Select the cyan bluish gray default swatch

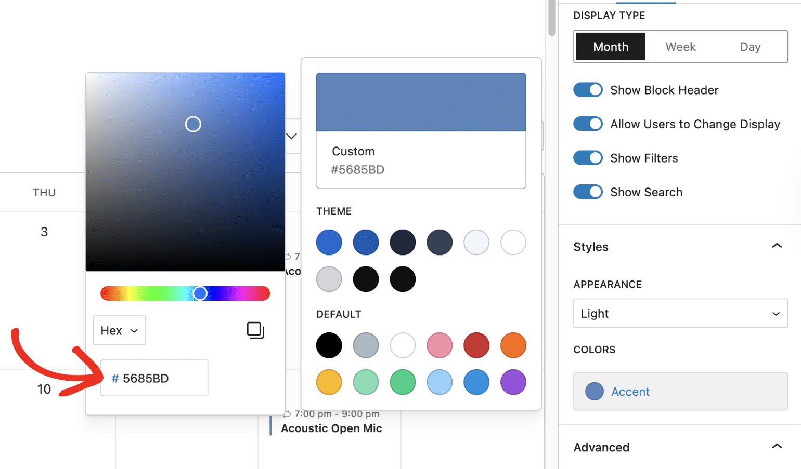click(x=366, y=345)
